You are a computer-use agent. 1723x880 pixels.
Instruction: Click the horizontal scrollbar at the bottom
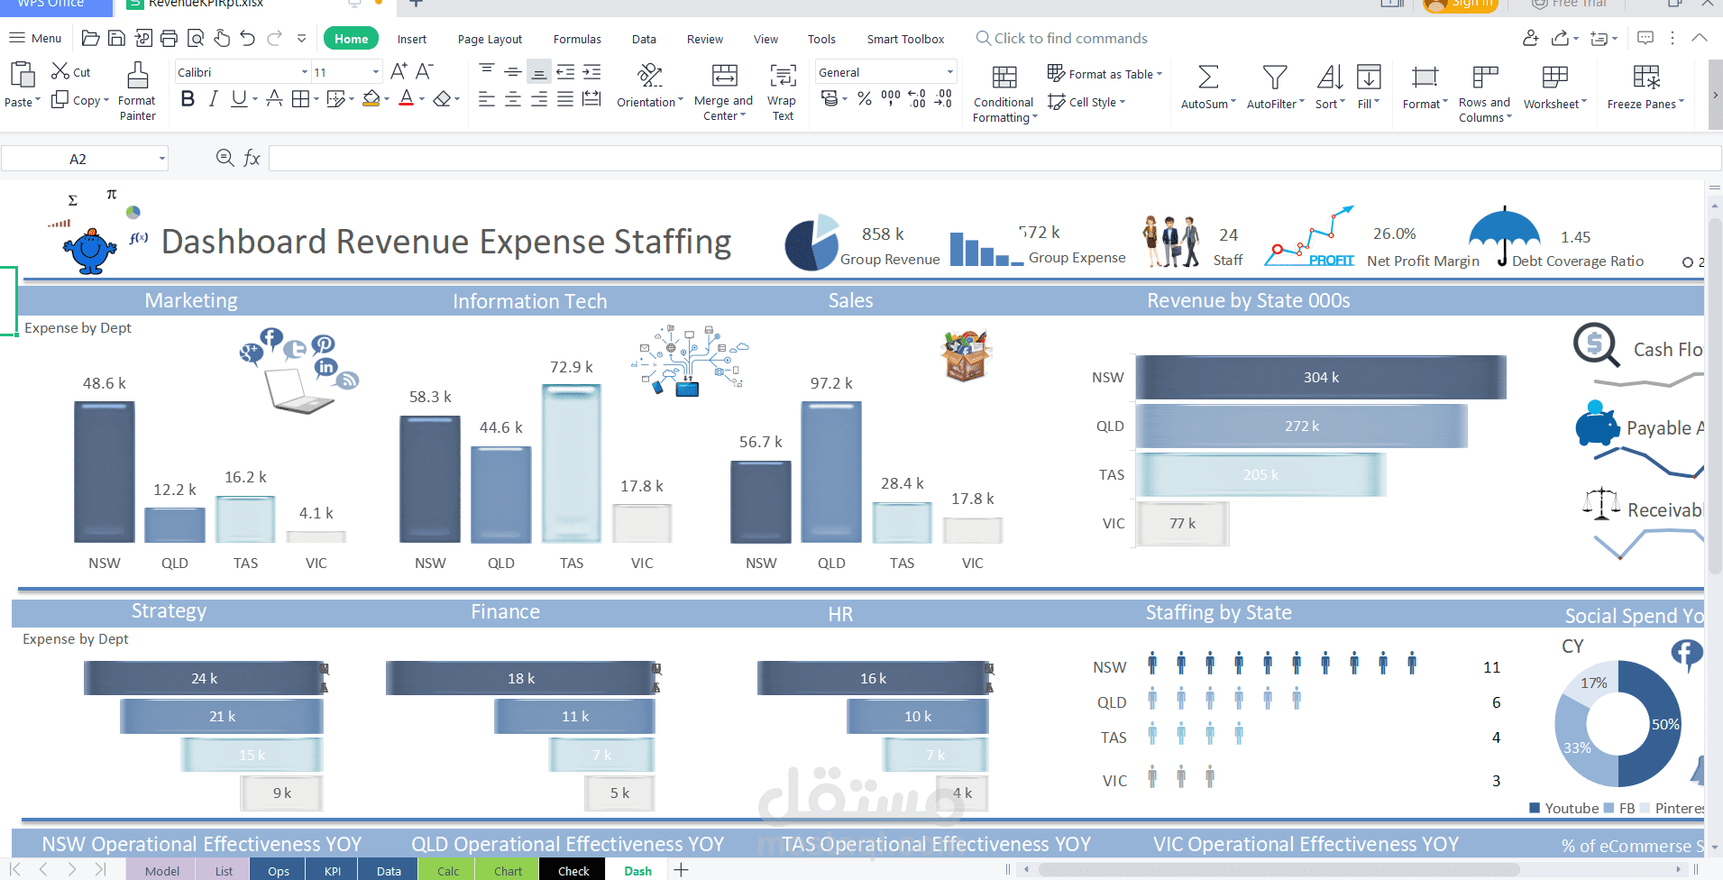1279,870
